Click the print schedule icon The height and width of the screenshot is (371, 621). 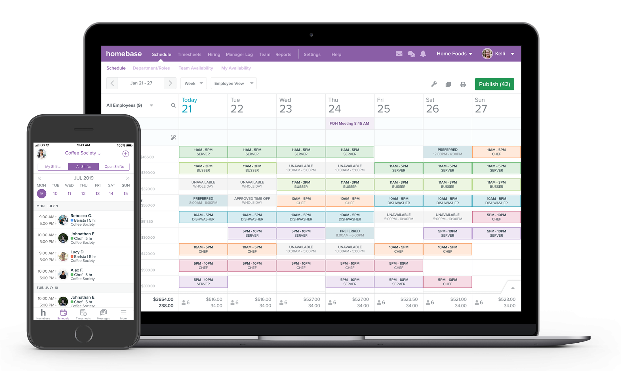(462, 84)
